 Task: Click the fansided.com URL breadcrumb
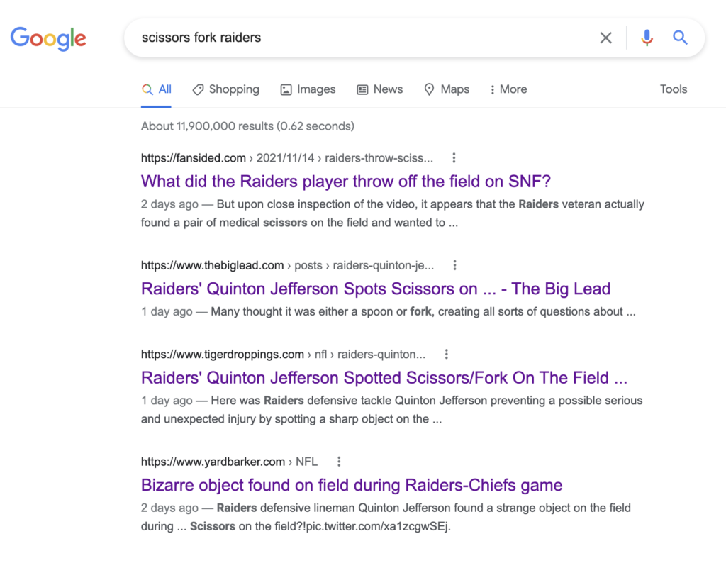pos(287,158)
